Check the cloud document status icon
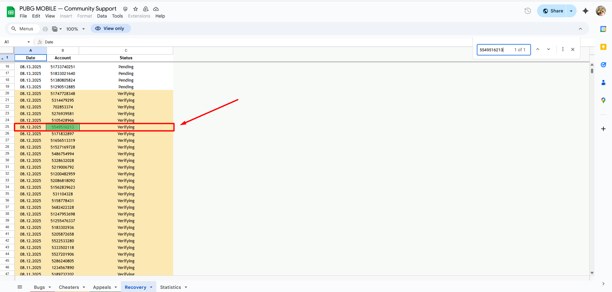The height and width of the screenshot is (292, 612). tap(156, 9)
